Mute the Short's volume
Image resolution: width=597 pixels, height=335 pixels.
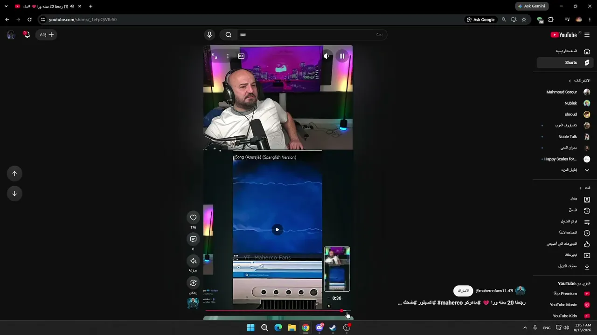(326, 56)
